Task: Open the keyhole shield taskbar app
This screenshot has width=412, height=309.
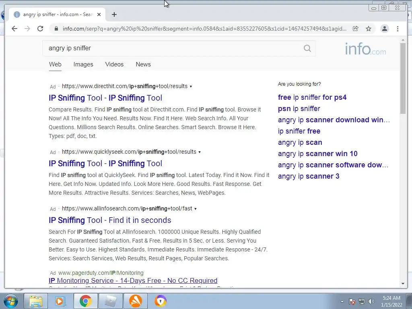Action: point(160,301)
